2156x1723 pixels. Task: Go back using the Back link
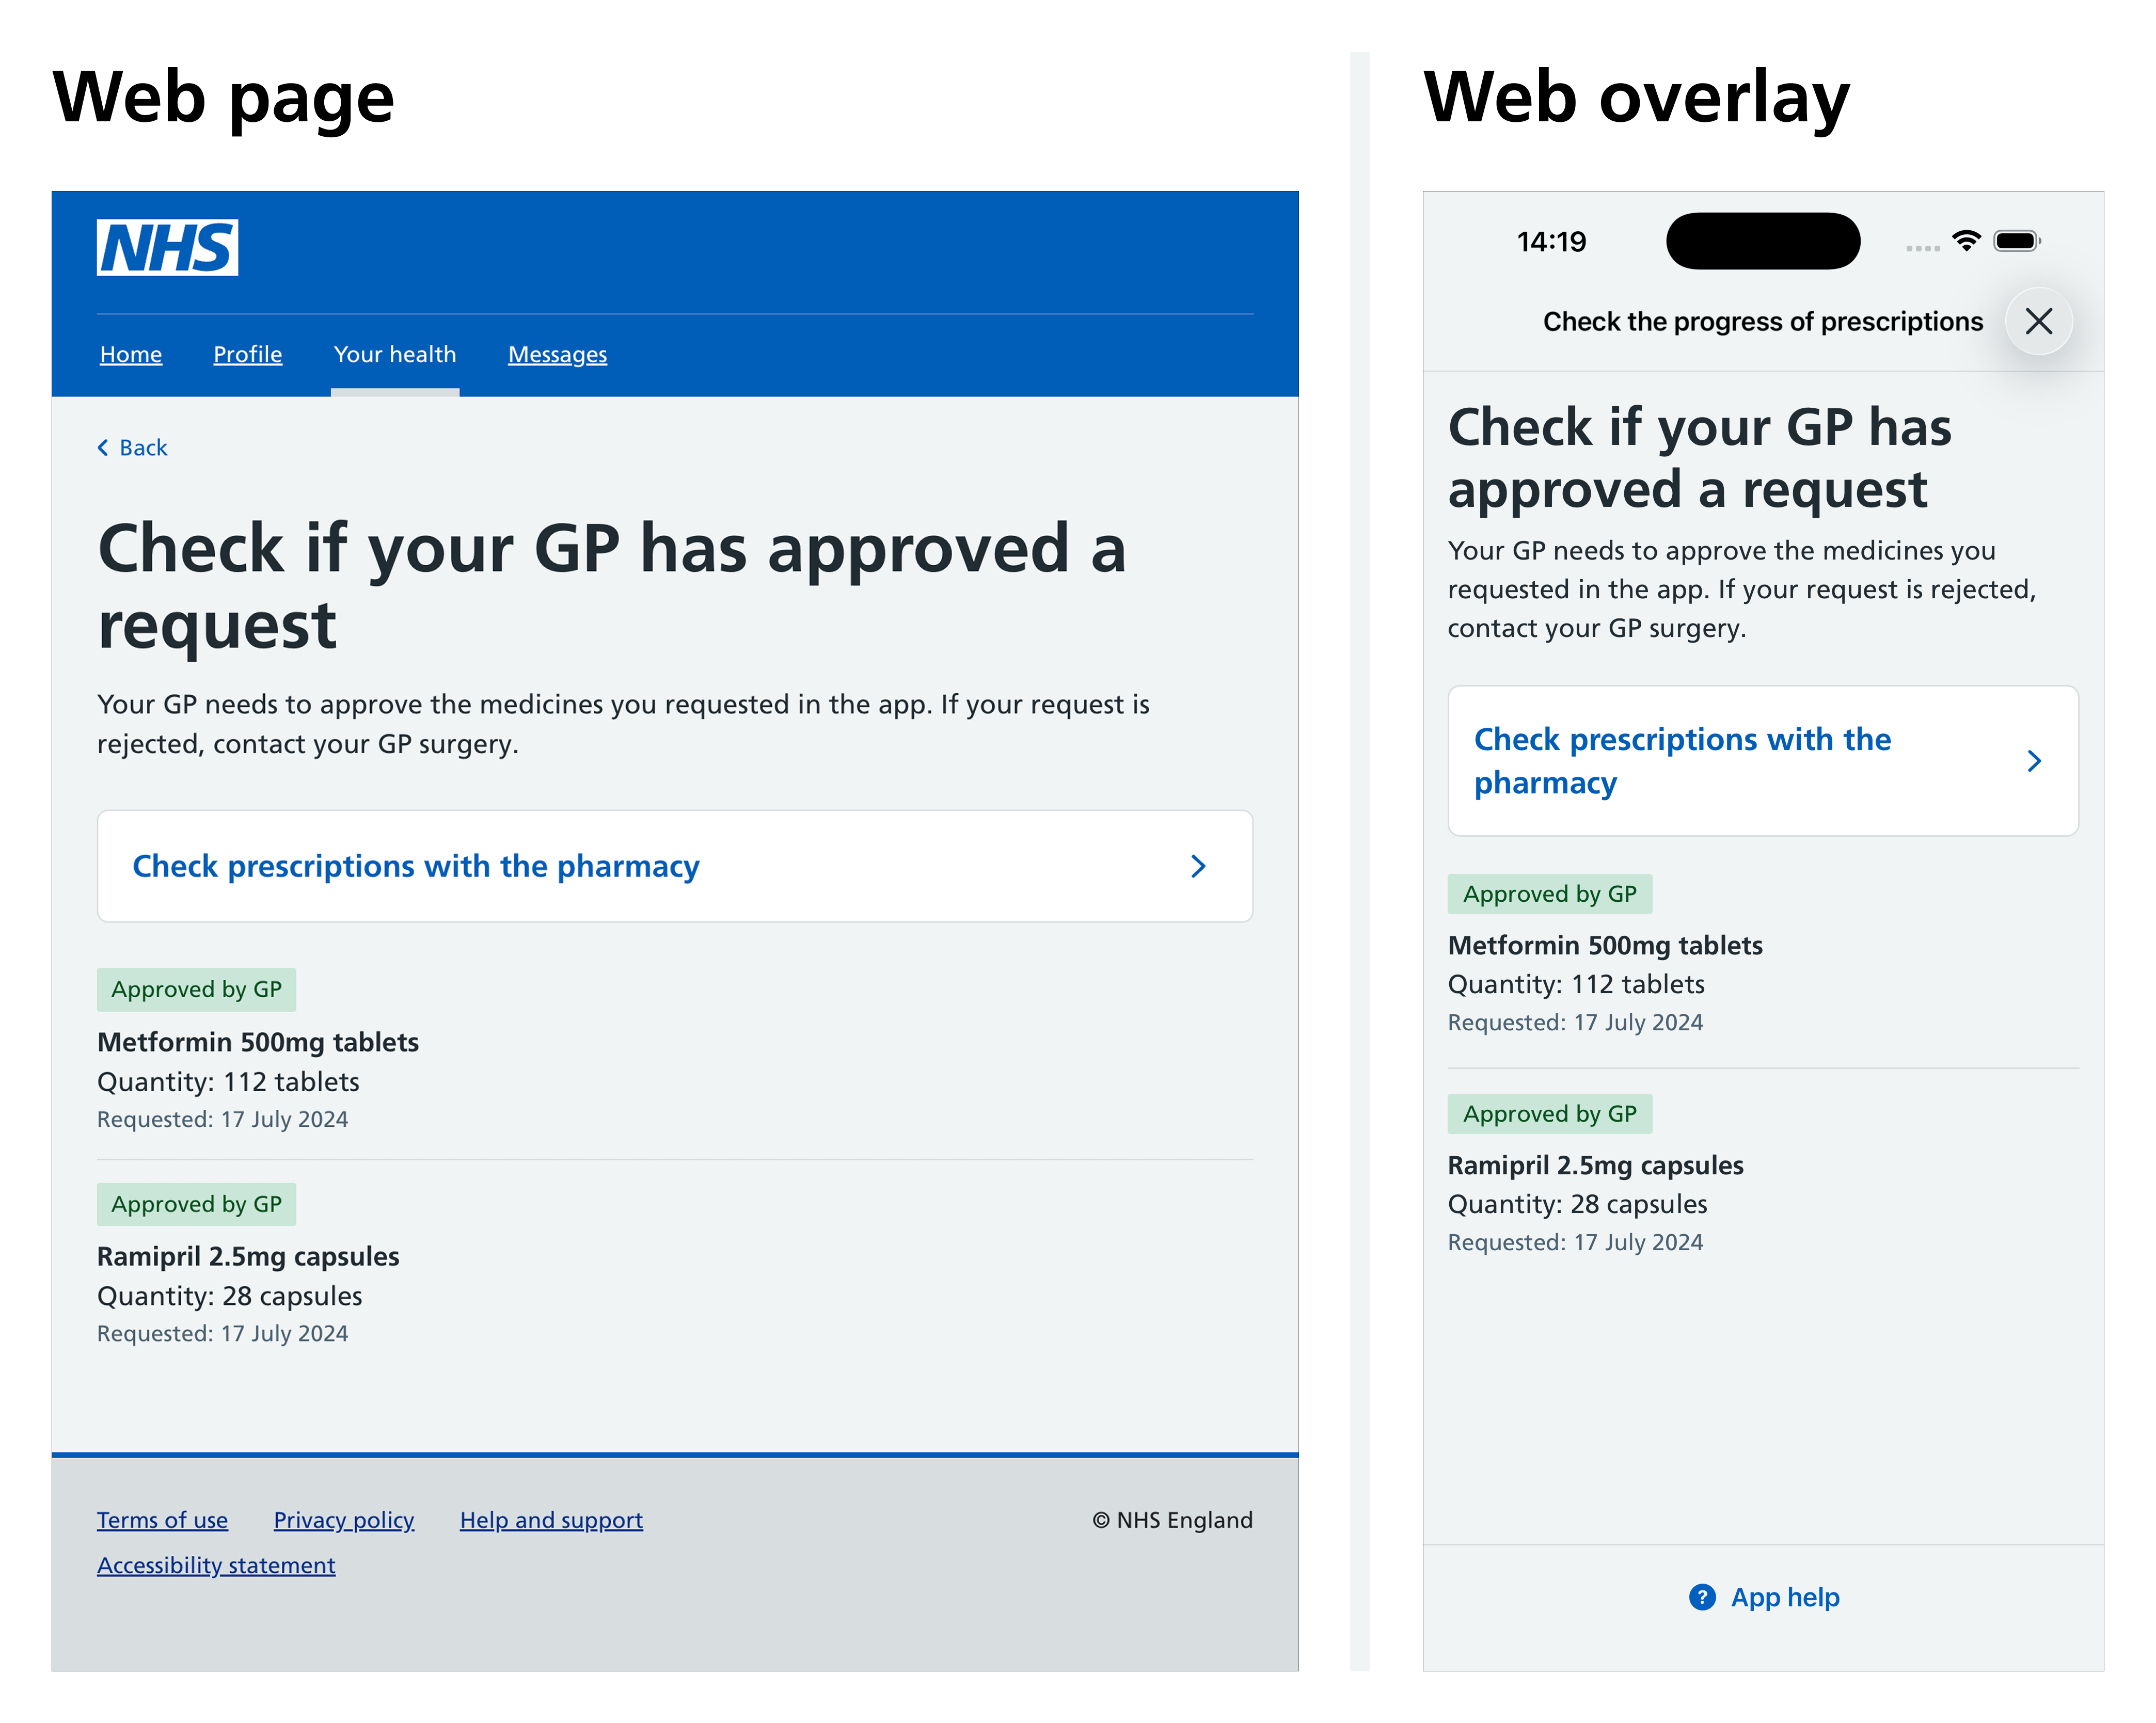coord(132,447)
